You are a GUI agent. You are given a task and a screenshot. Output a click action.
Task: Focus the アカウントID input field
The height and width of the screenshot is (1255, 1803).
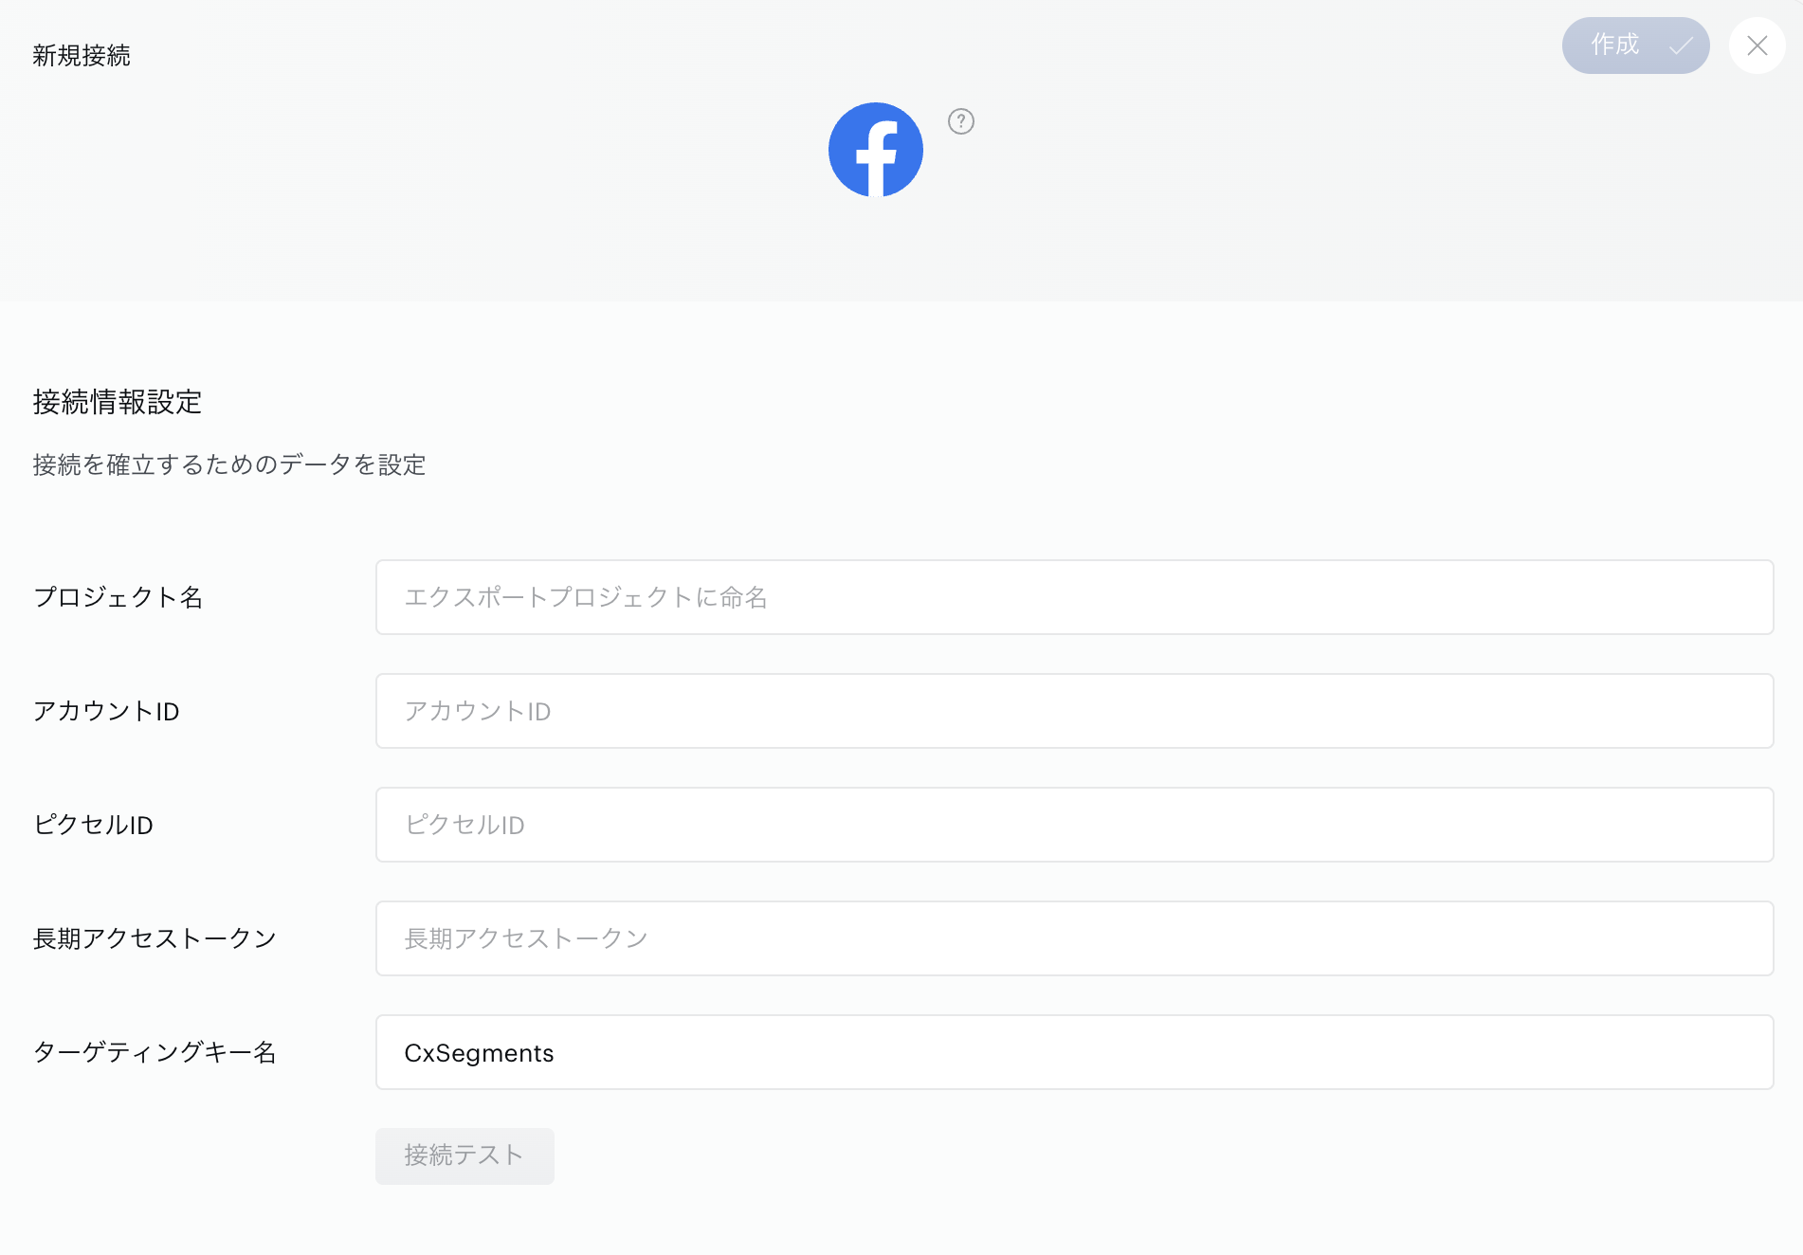point(1074,711)
